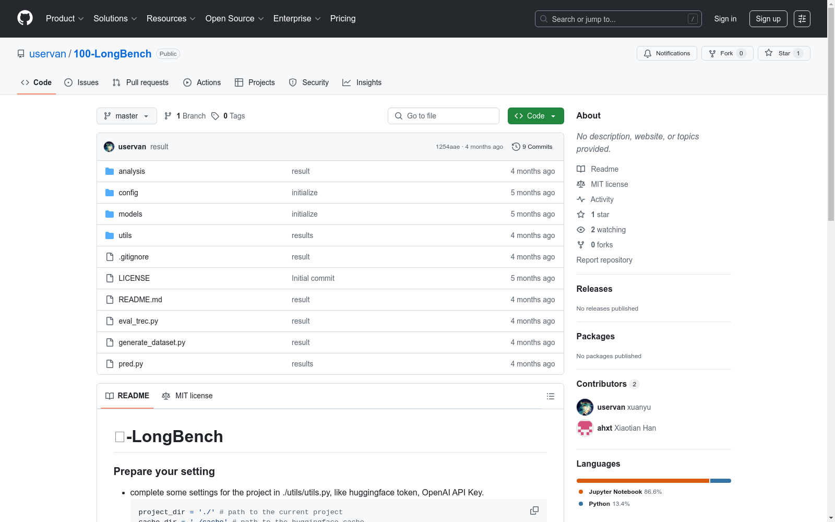This screenshot has height=522, width=835.
Task: Expand the green Code dropdown
Action: tap(535, 116)
